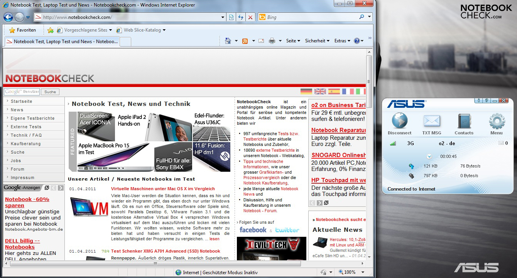Click the Bing search box

311,17
